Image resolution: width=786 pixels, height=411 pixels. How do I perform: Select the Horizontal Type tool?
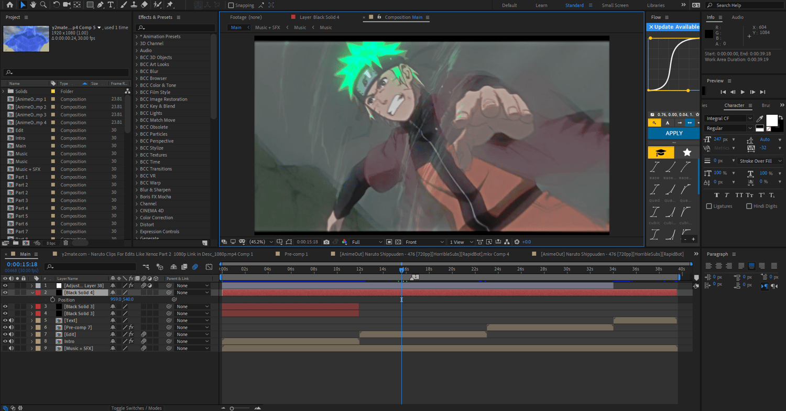point(111,5)
